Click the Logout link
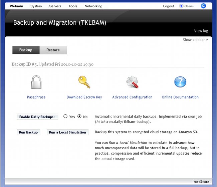Image resolution: width=217 pixels, height=187 pixels. (x=169, y=6)
